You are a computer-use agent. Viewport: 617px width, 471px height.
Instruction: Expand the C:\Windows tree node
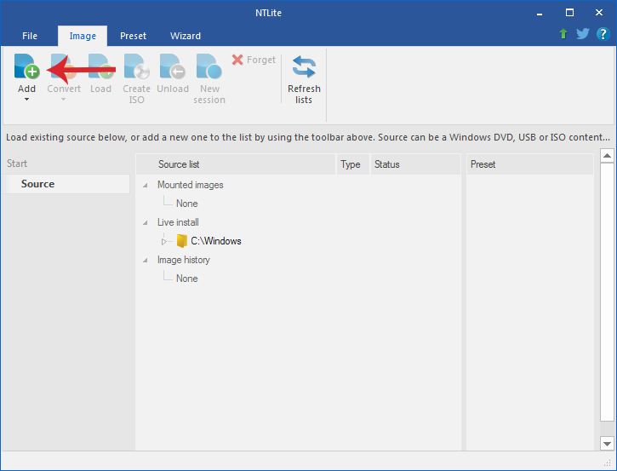coord(163,241)
